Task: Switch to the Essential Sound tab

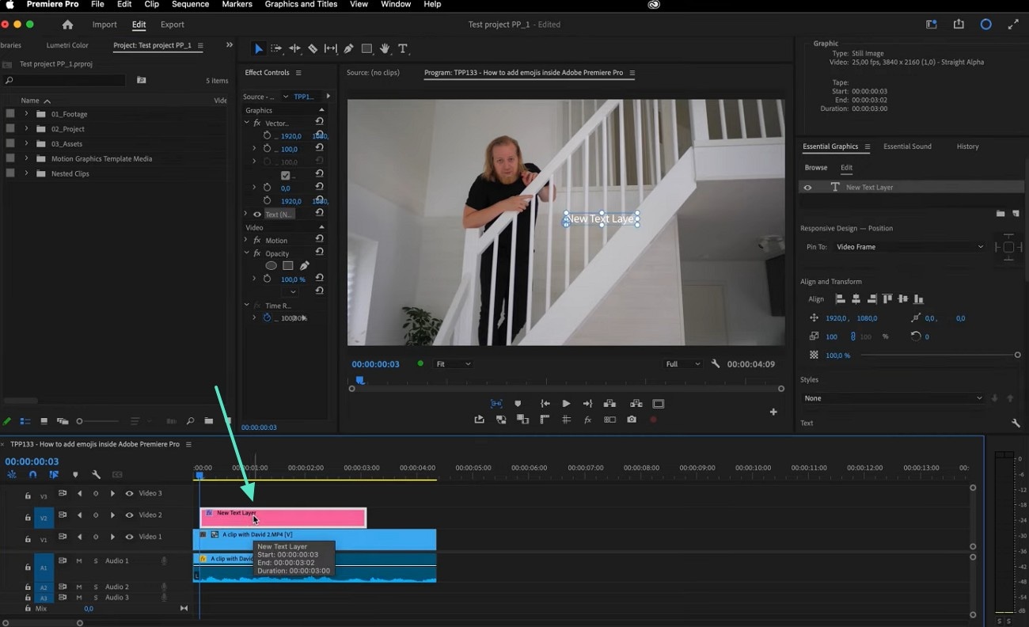Action: tap(908, 146)
